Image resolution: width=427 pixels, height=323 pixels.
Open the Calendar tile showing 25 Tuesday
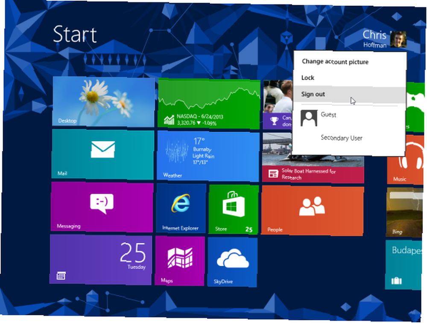[x=101, y=260]
